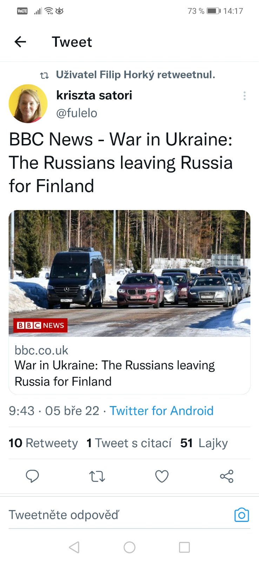The height and width of the screenshot is (562, 259).
Task: Open Android recent apps square
Action: 184,547
